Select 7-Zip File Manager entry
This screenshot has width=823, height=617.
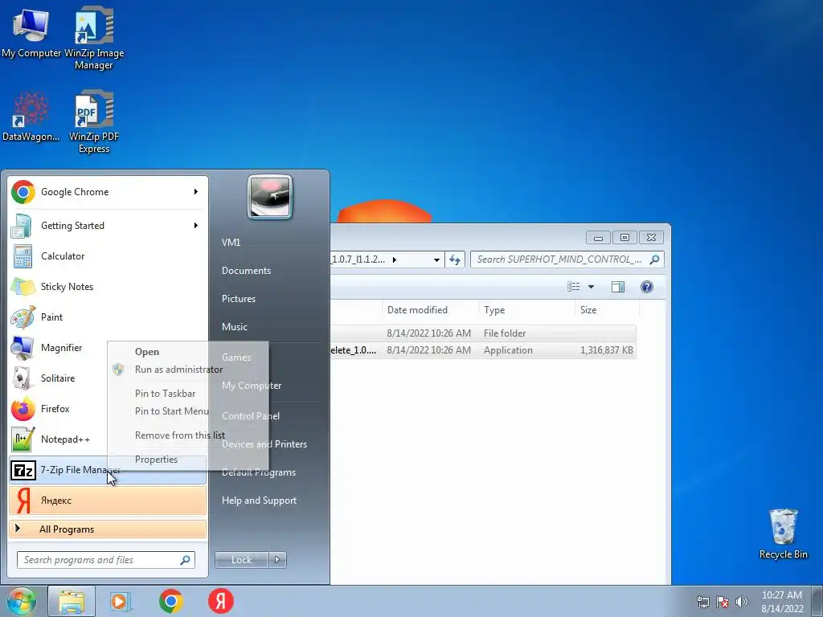tap(108, 470)
